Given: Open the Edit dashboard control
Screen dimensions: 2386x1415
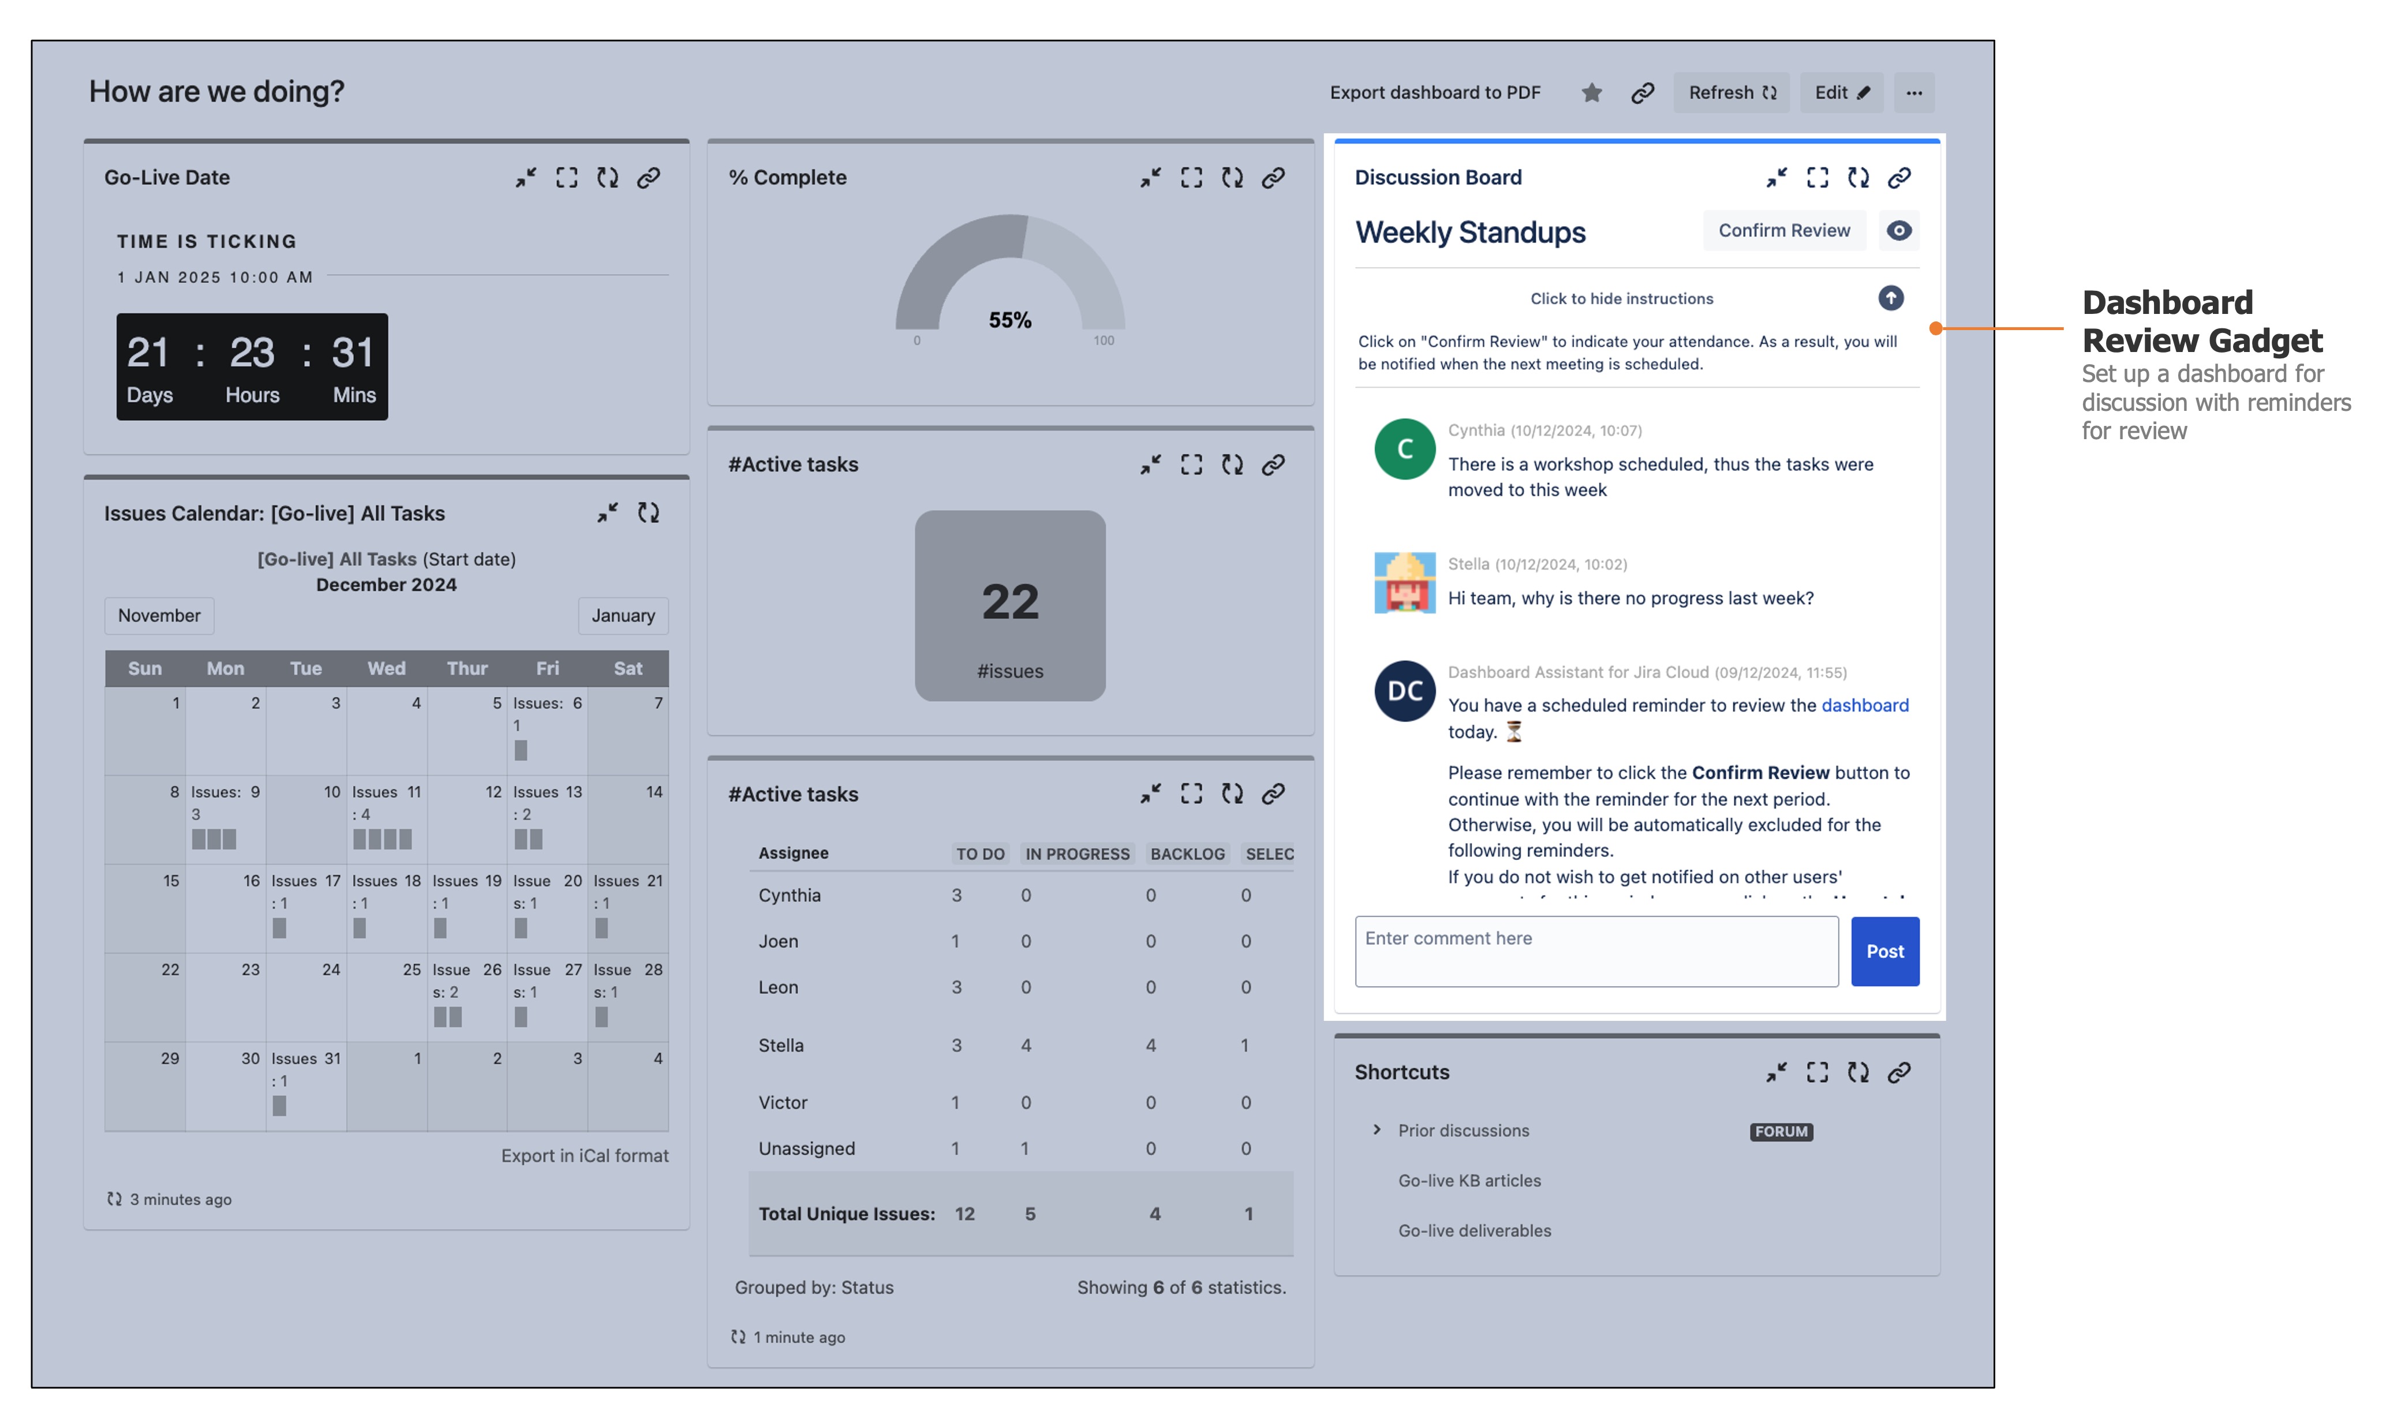Looking at the screenshot, I should 1841,92.
